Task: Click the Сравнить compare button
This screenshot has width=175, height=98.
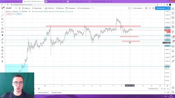Action: point(26,8)
